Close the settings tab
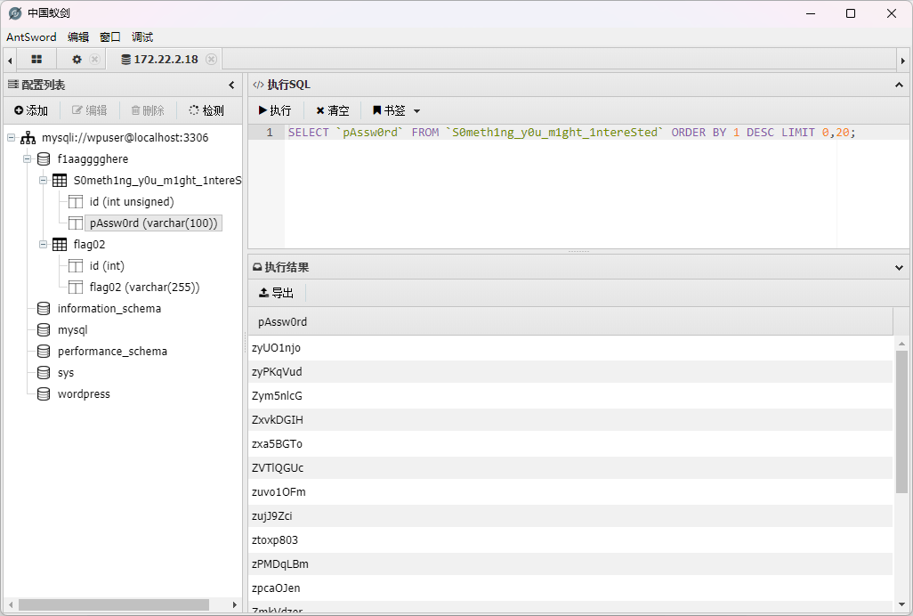The height and width of the screenshot is (616, 913). [x=94, y=60]
